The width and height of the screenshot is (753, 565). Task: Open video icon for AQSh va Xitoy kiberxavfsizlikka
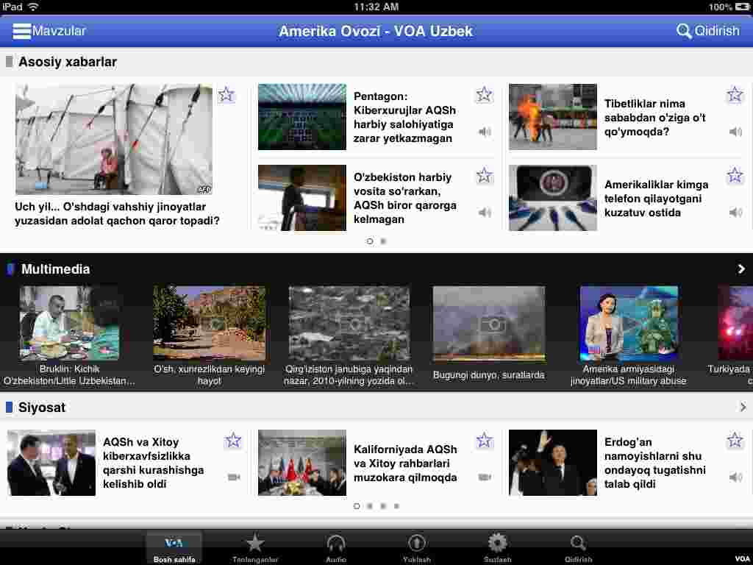tap(234, 477)
